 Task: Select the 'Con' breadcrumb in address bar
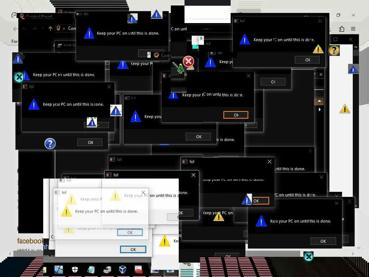click(72, 28)
